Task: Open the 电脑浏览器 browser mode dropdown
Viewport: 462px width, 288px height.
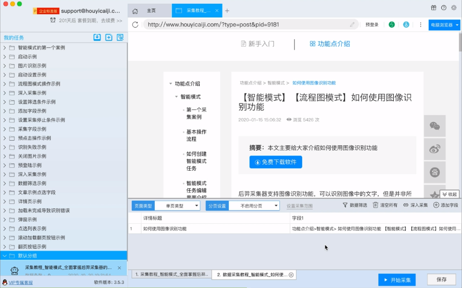Action: click(444, 24)
